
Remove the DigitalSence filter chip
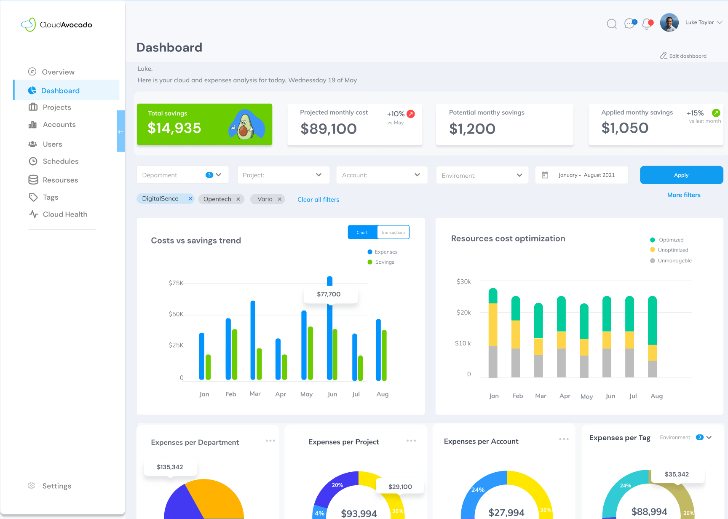(x=190, y=199)
